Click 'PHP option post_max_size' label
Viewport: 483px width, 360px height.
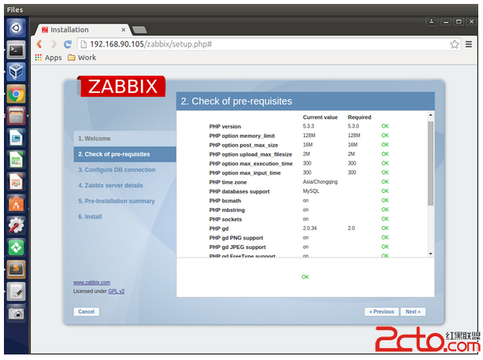coord(243,145)
